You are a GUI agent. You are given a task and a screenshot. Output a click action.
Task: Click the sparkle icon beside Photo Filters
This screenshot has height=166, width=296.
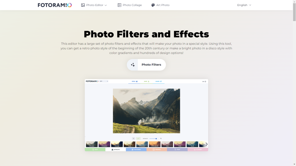point(133,65)
